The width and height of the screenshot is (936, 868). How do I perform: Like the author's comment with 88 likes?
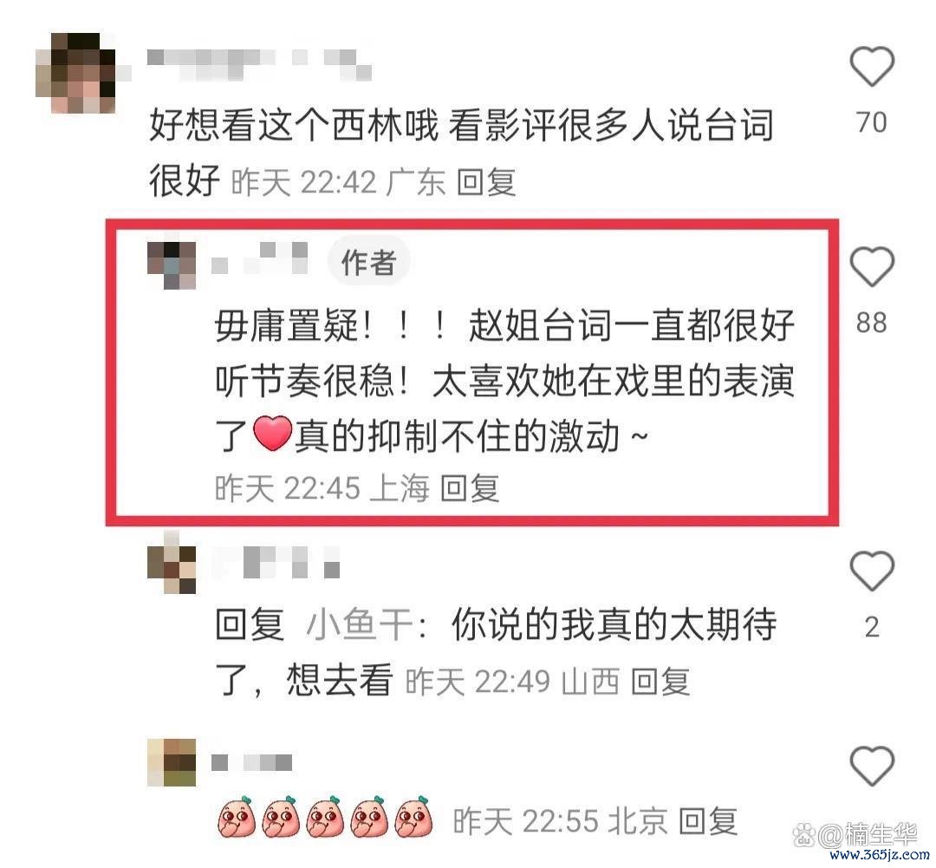point(872,266)
